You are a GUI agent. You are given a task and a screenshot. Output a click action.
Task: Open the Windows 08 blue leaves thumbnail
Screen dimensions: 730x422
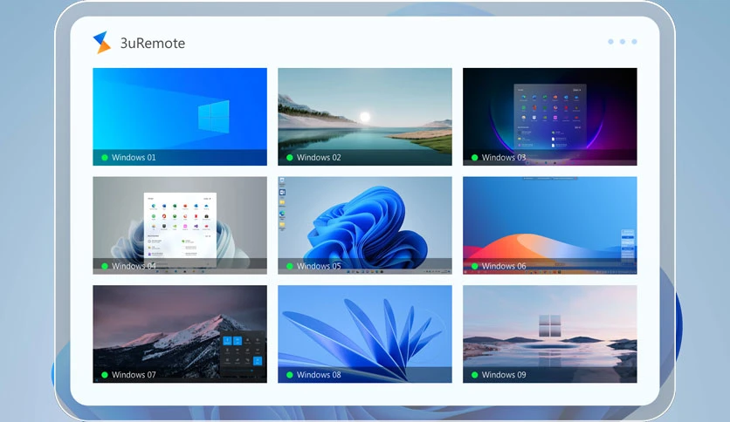click(x=365, y=334)
